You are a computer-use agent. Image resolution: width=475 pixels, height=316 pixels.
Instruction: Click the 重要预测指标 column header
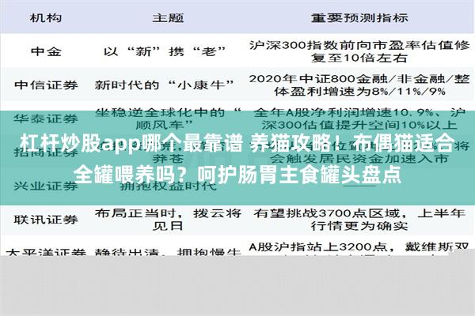[x=359, y=18]
